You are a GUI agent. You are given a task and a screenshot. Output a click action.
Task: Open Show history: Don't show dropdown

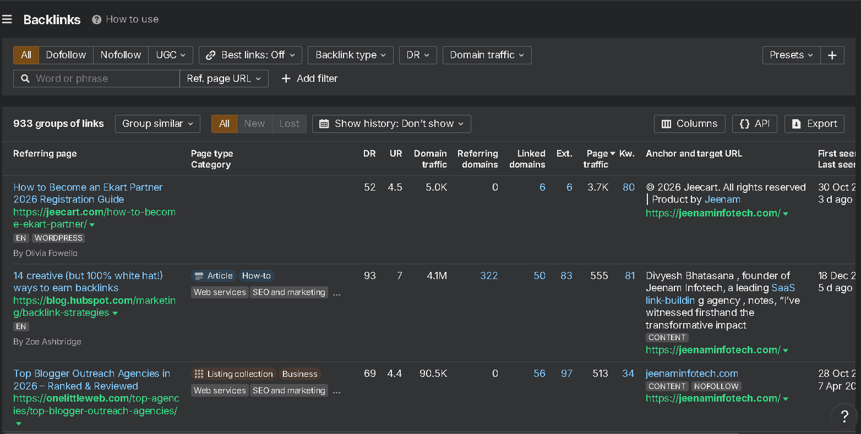coord(391,124)
